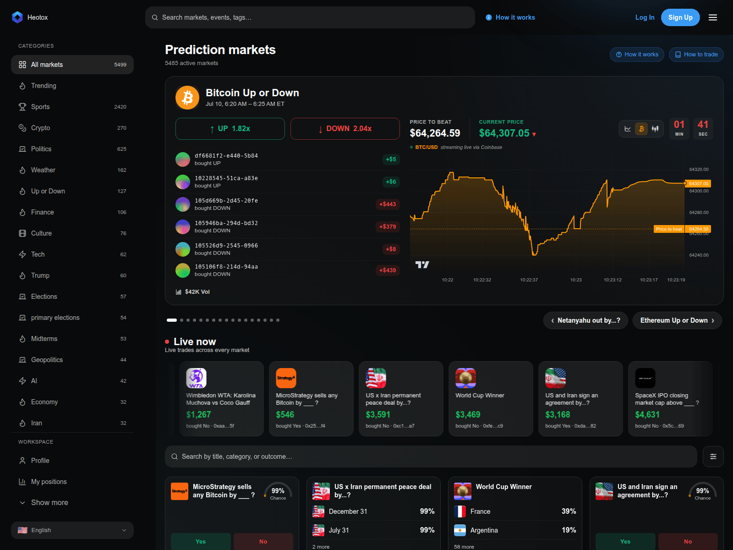This screenshot has height=550, width=733.
Task: Click the Politics category icon
Action: pyautogui.click(x=22, y=149)
